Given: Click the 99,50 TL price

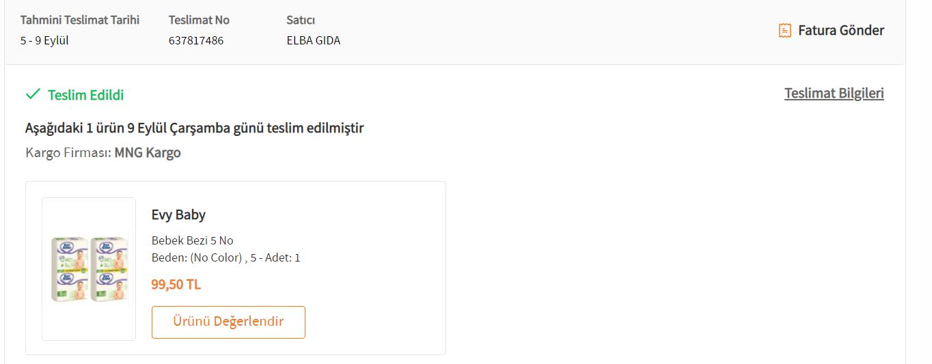Looking at the screenshot, I should point(176,284).
